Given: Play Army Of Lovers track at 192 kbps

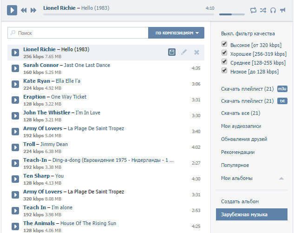Looking at the screenshot, I should tap(15, 132).
